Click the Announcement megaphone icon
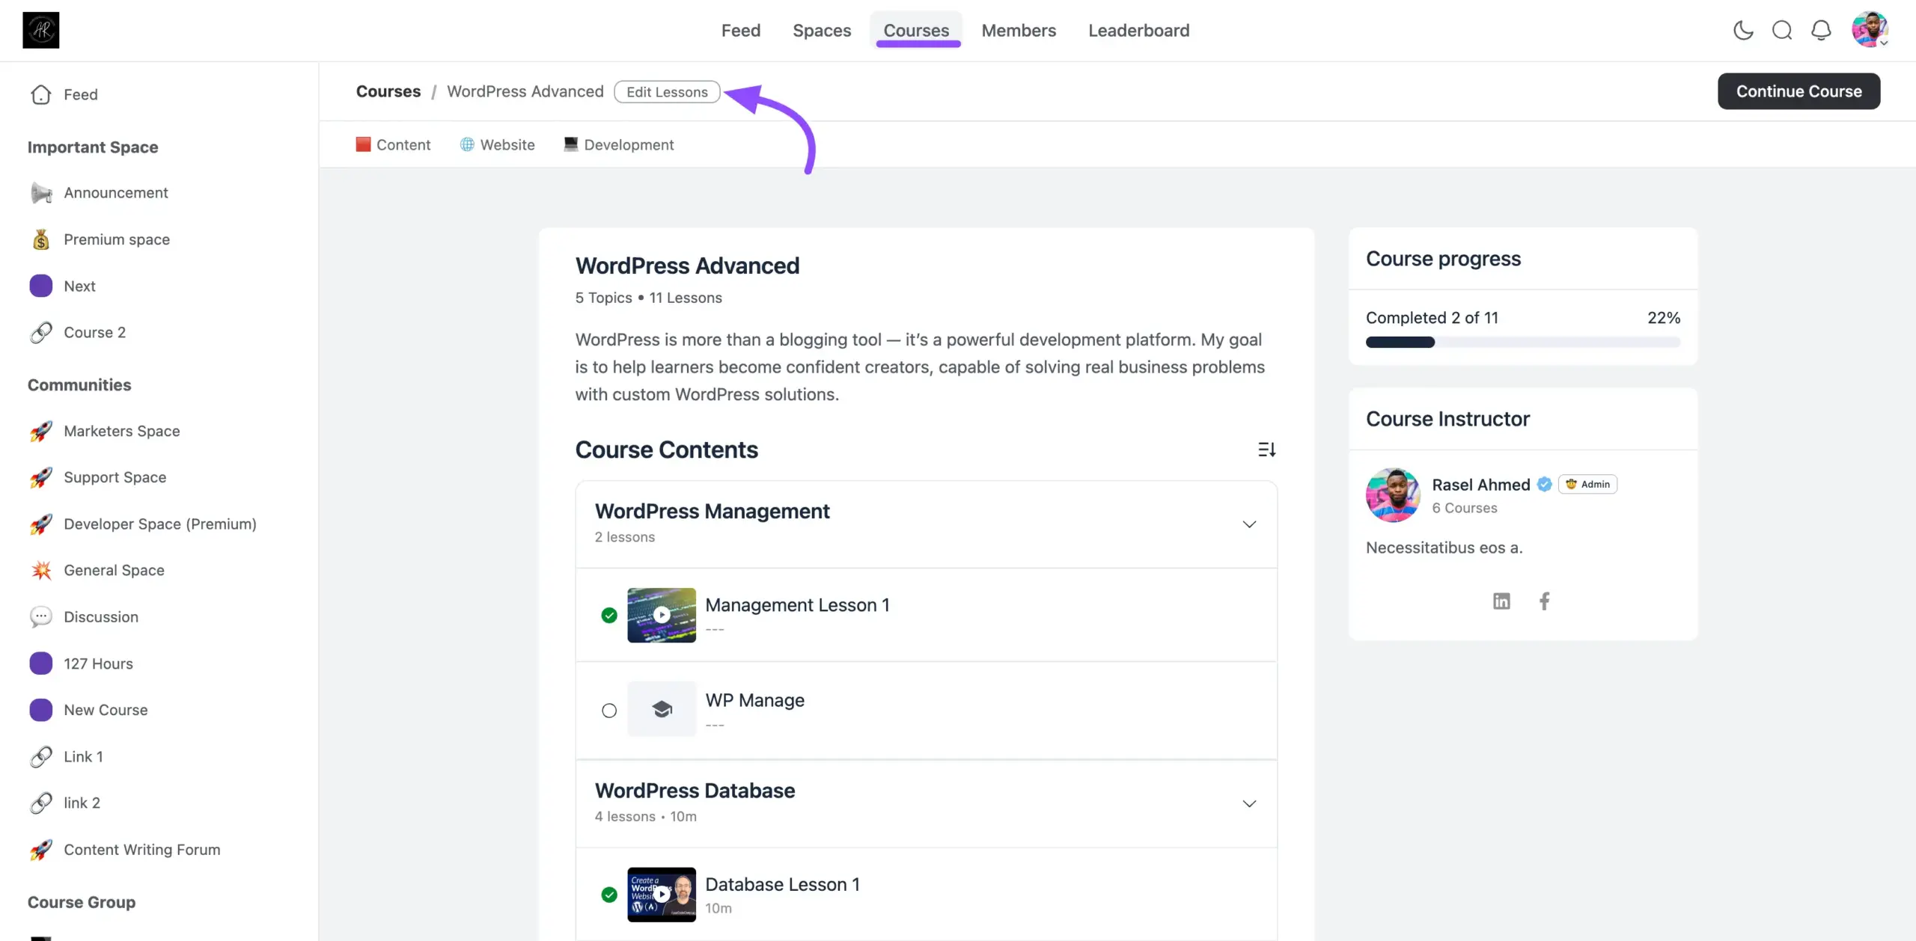This screenshot has height=941, width=1916. [41, 193]
